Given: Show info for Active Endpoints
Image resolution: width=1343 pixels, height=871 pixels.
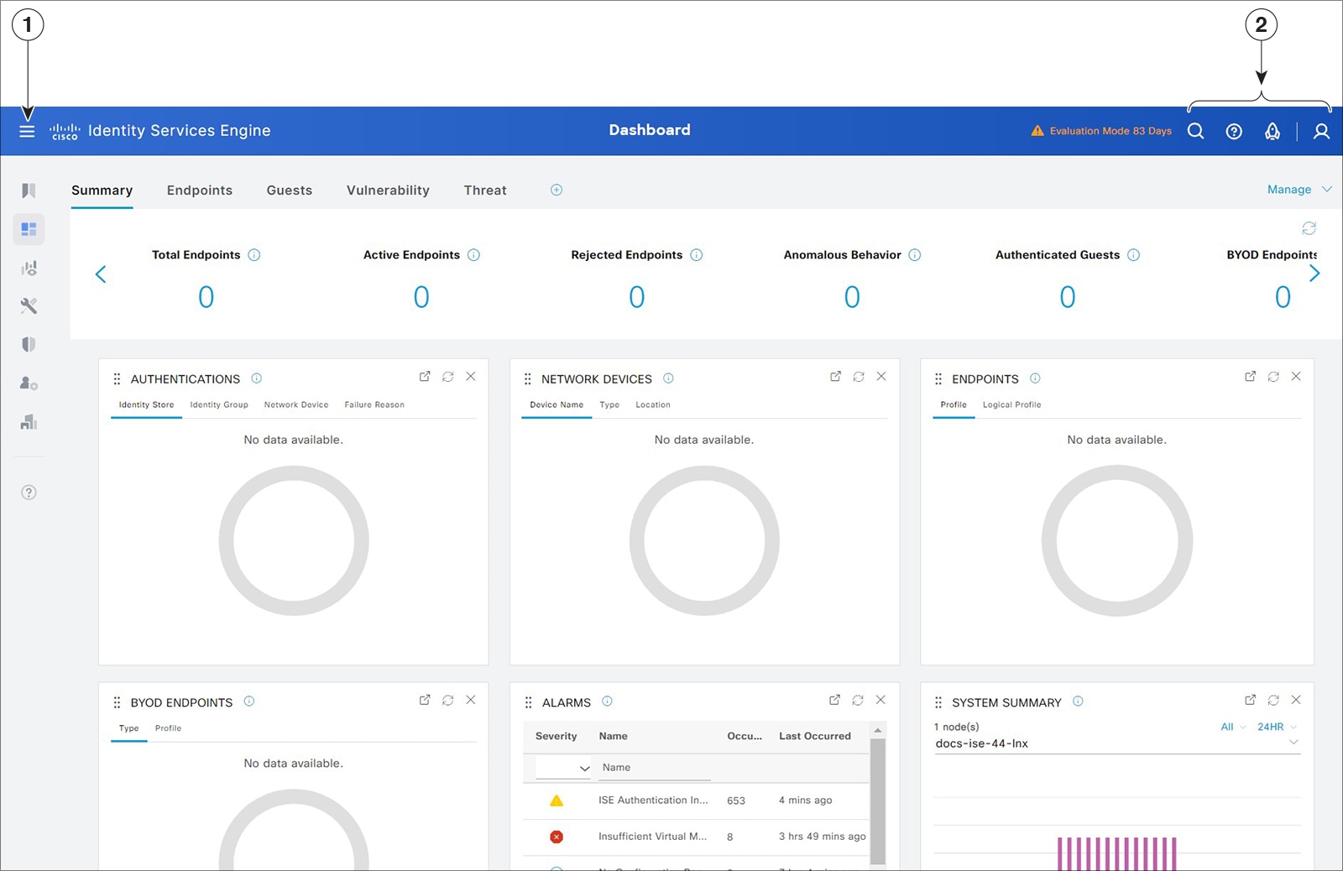Looking at the screenshot, I should pos(473,255).
